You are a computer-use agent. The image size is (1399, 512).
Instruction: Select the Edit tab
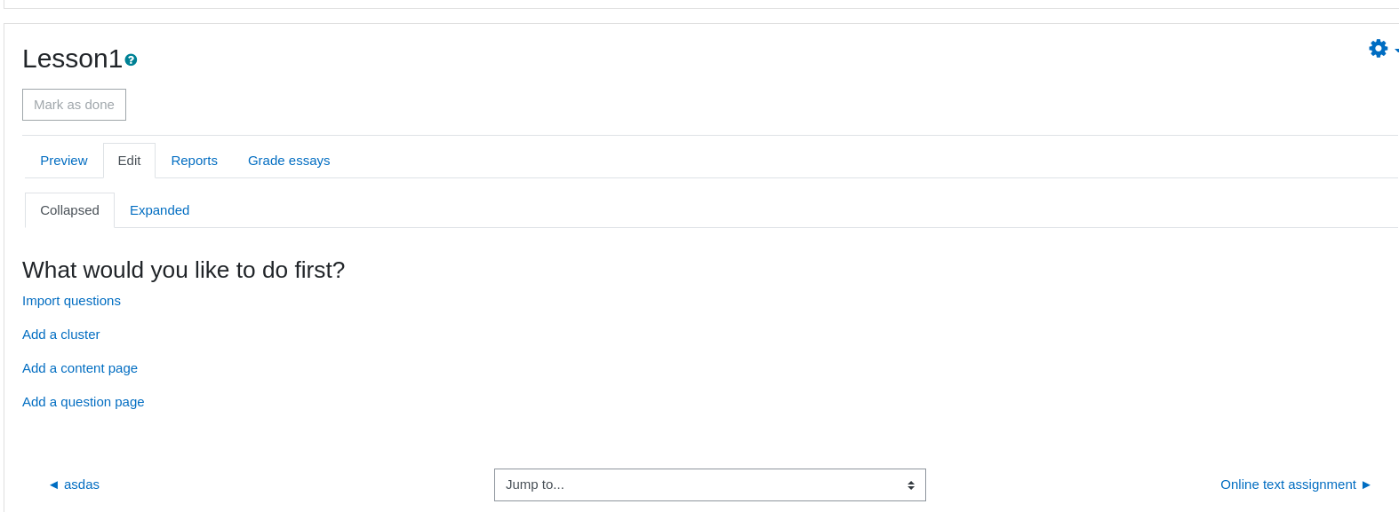click(129, 161)
